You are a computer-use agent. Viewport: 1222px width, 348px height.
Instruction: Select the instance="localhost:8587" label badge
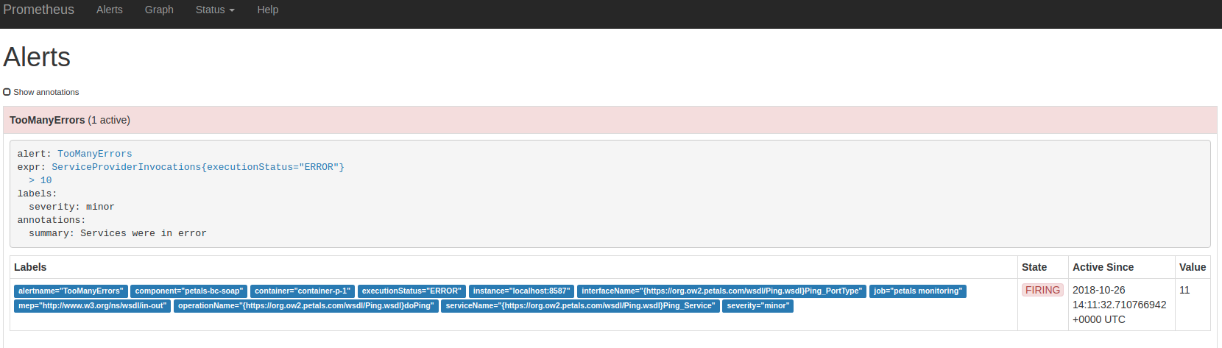tap(521, 291)
